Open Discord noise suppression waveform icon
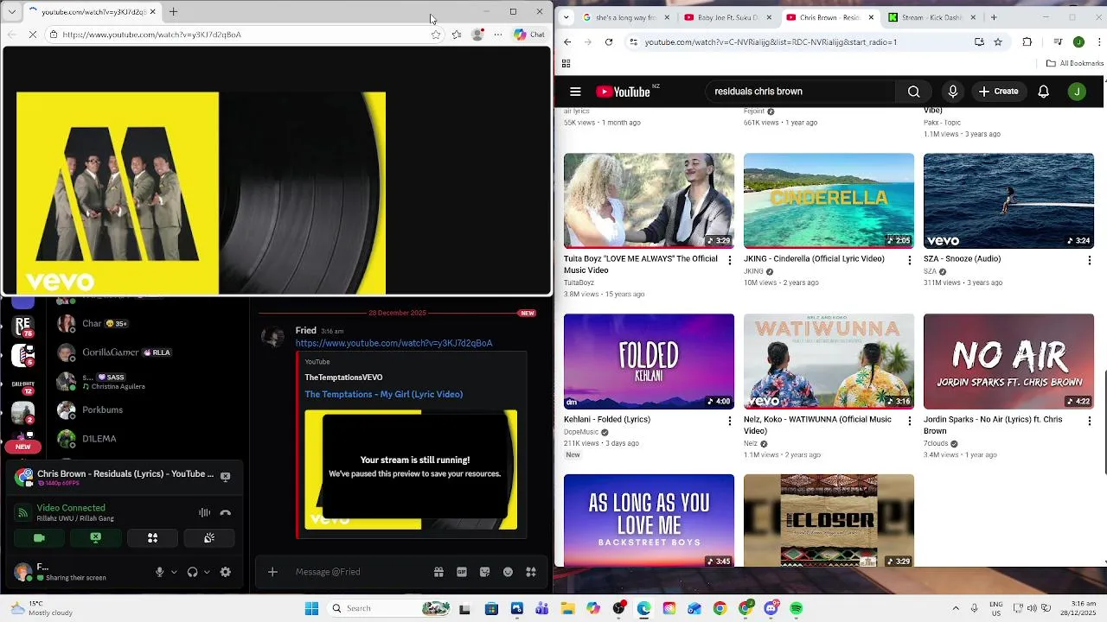The image size is (1107, 622). pyautogui.click(x=204, y=512)
